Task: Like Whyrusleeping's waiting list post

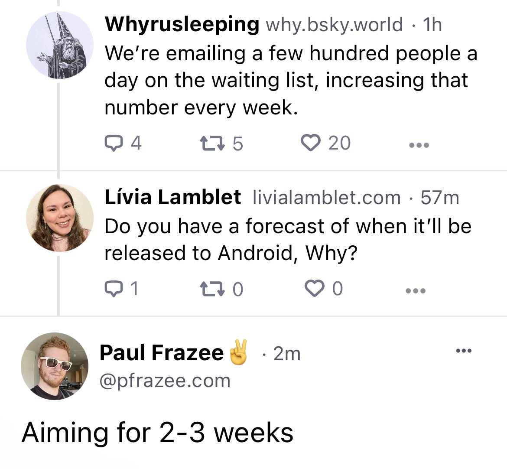Action: (310, 143)
